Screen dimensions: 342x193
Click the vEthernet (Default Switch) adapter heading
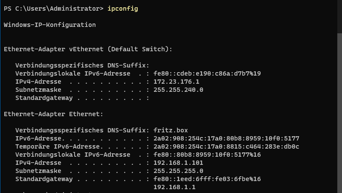(x=88, y=49)
